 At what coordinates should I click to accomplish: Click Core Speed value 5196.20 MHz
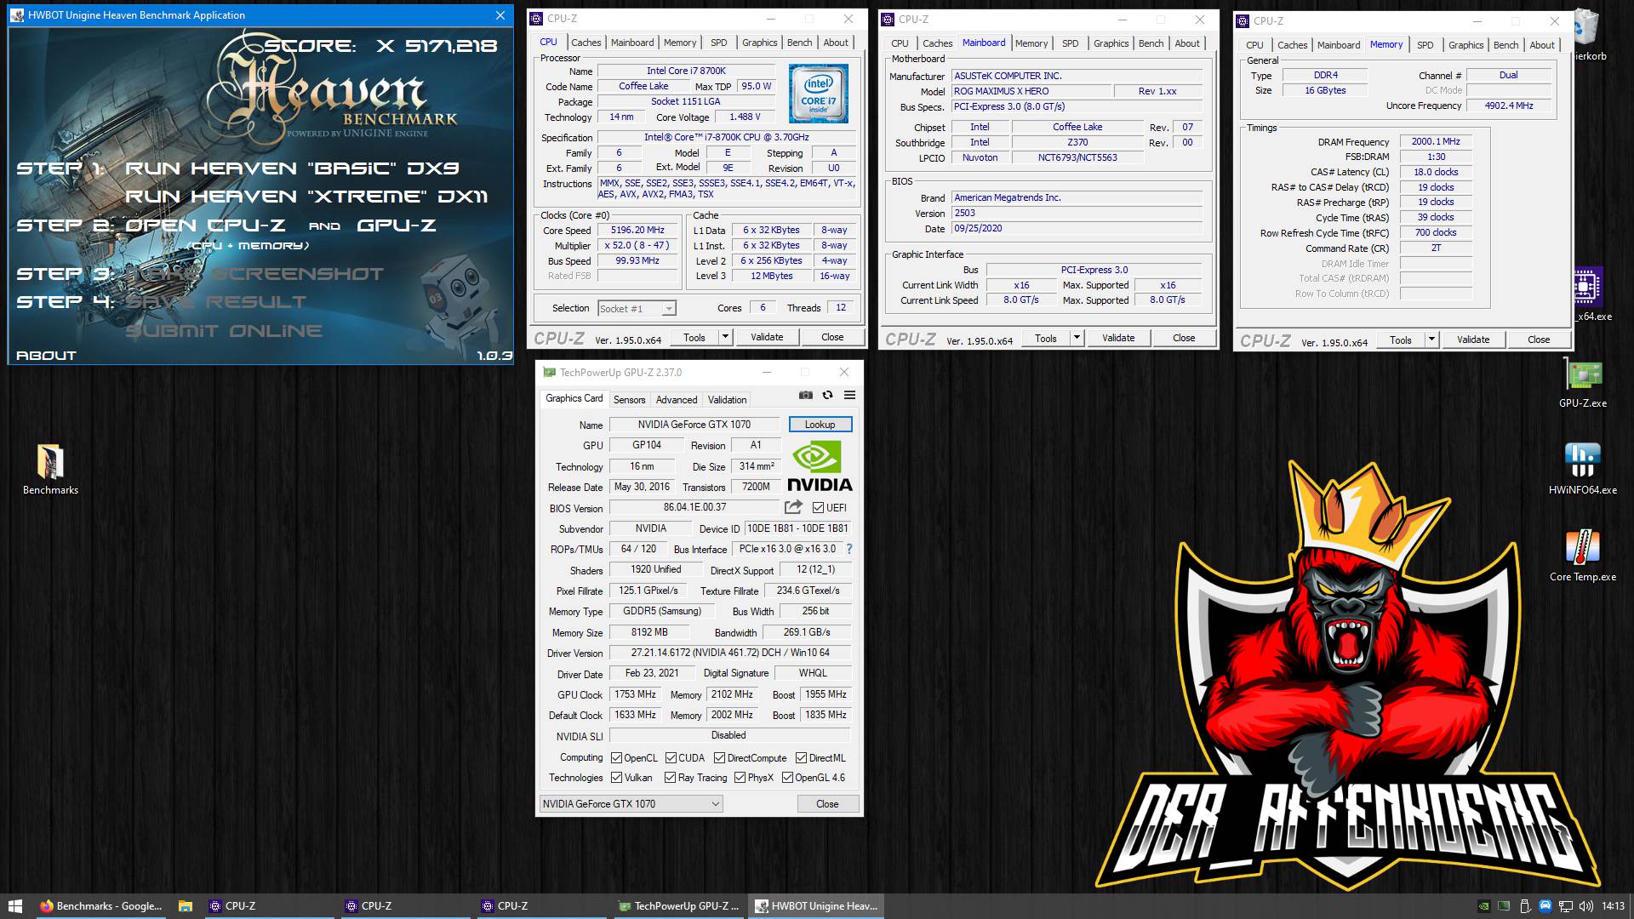(637, 230)
